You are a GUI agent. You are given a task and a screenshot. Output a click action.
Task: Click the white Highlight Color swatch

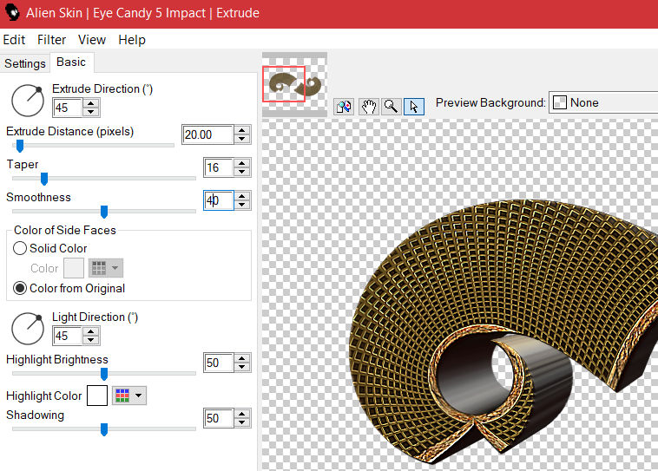coord(97,396)
